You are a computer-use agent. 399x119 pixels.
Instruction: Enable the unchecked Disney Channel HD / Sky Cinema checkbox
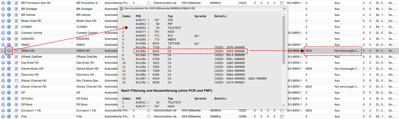pyautogui.click(x=16, y=81)
